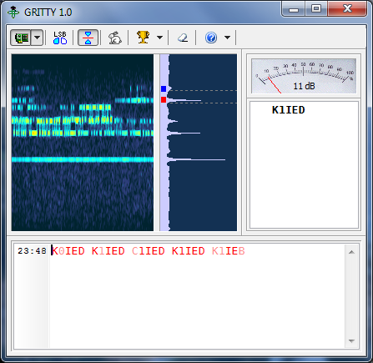Open the help dropdown arrow
This screenshot has height=363, width=373.
click(227, 38)
